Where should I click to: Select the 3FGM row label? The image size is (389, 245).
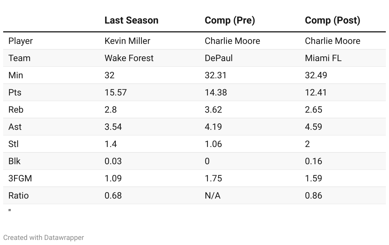[20, 178]
